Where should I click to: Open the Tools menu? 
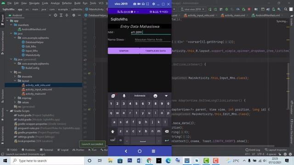93,3
